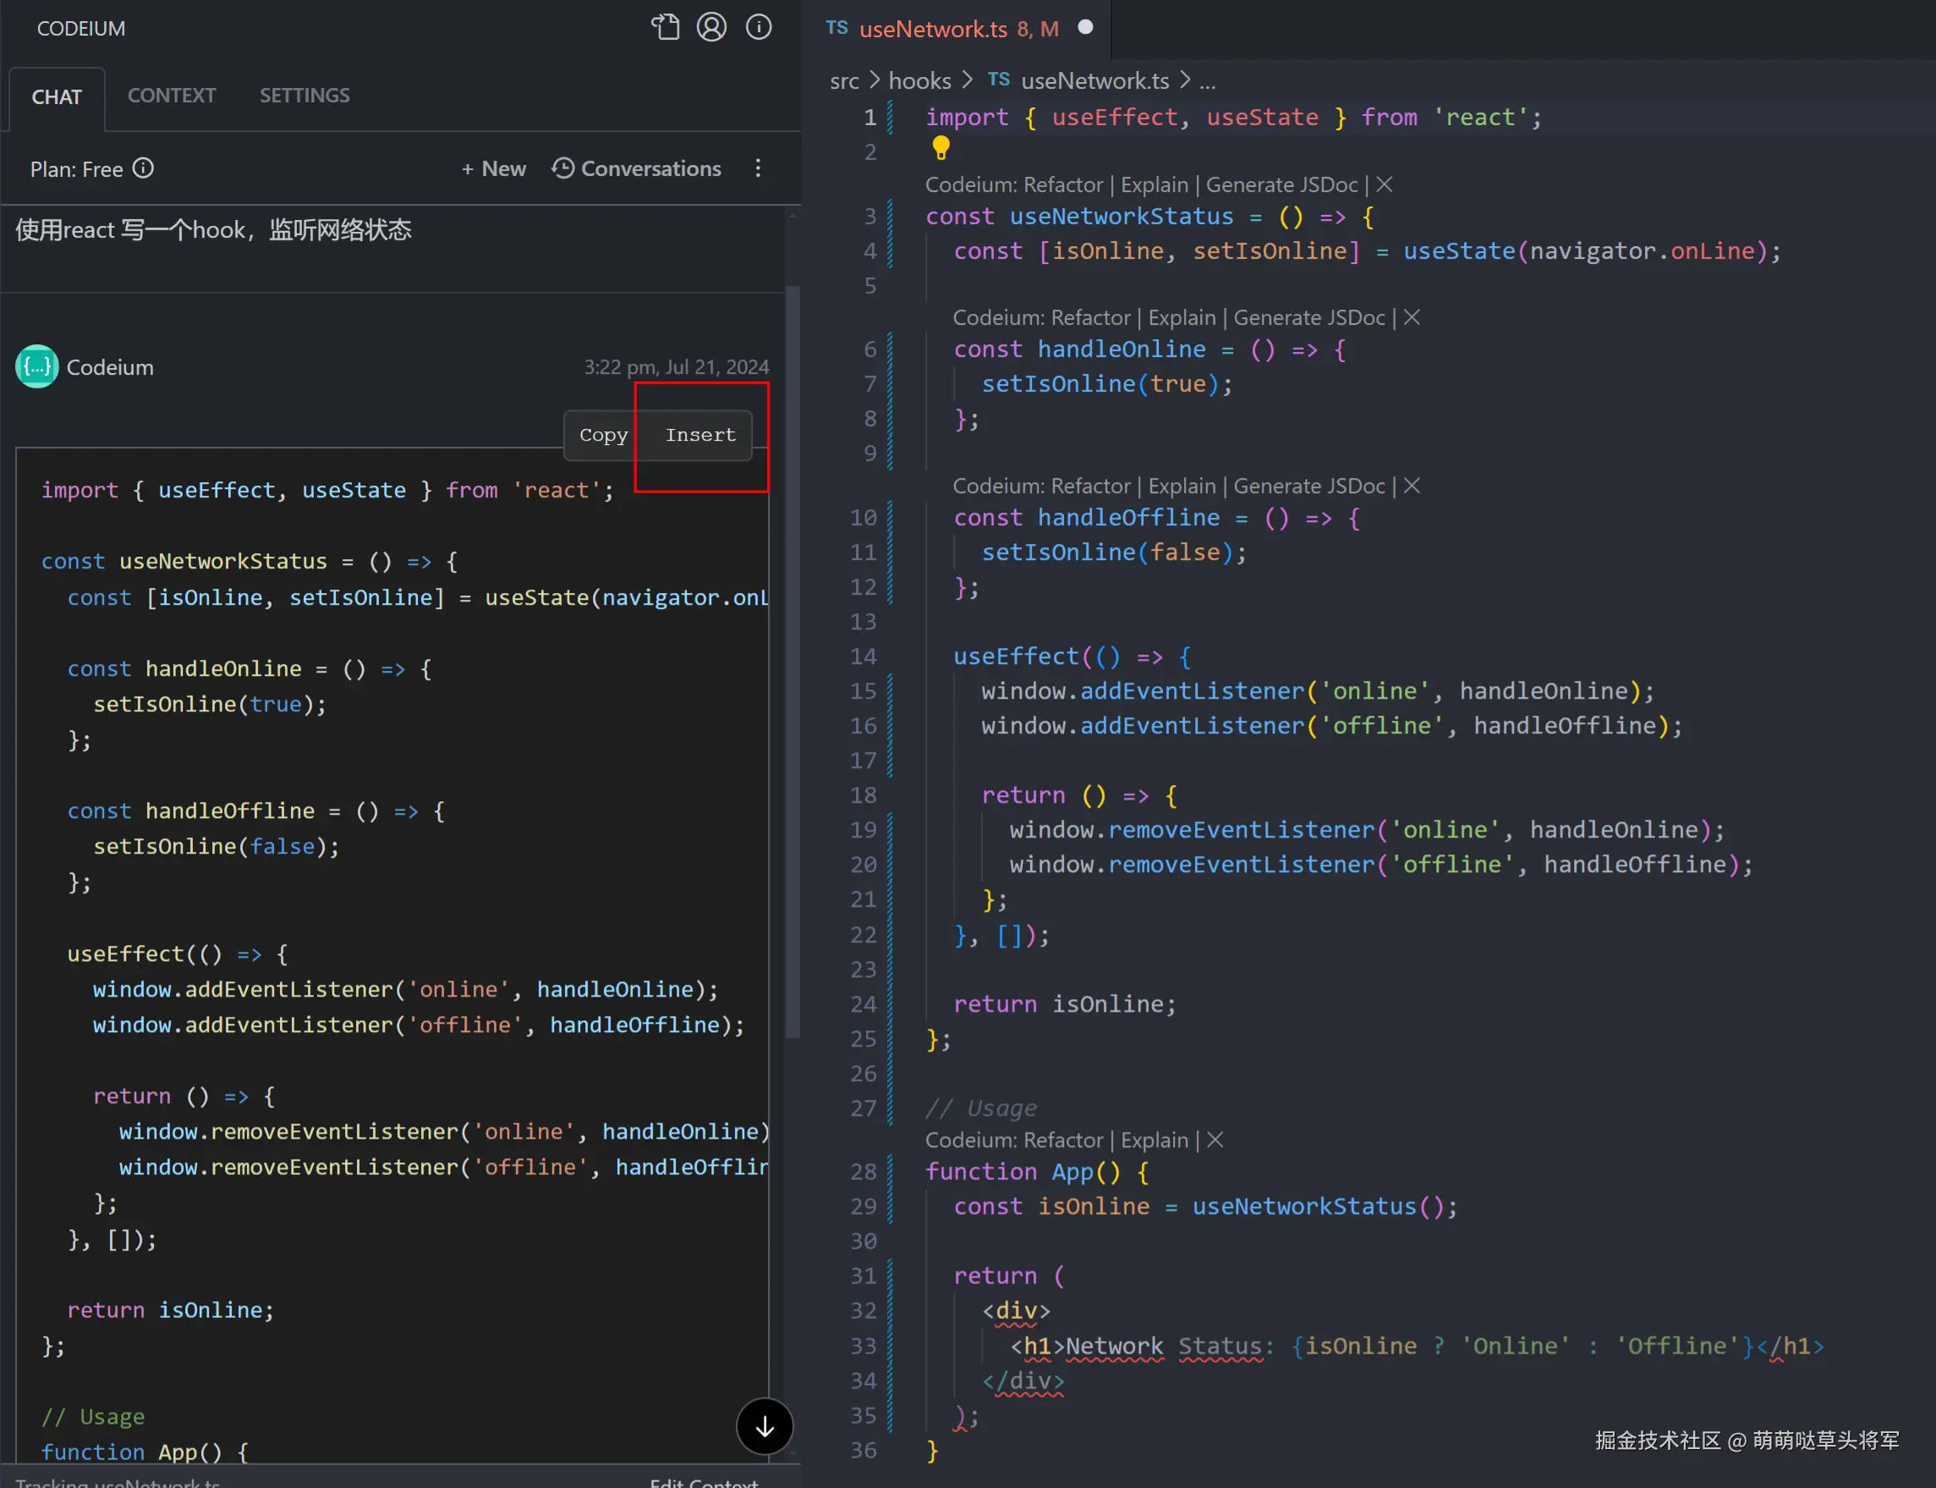Click the Codeium info icon in header

pos(758,27)
